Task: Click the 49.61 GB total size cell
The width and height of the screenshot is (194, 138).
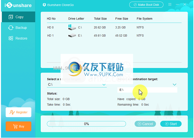Action: click(x=100, y=36)
